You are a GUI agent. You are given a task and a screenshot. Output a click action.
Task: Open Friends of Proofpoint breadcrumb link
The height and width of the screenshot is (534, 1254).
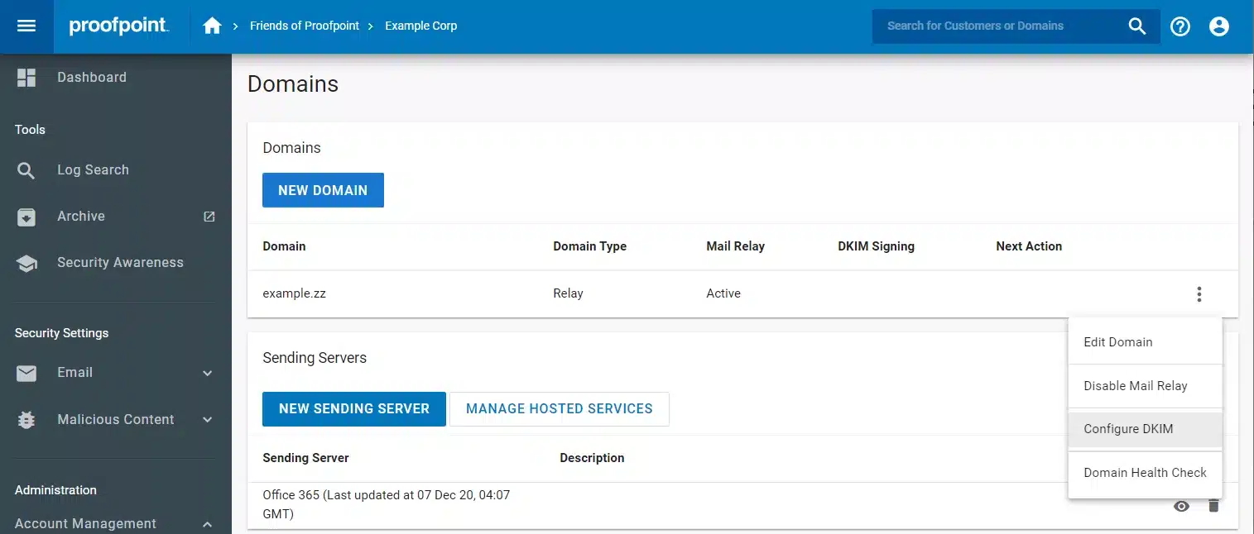click(305, 26)
